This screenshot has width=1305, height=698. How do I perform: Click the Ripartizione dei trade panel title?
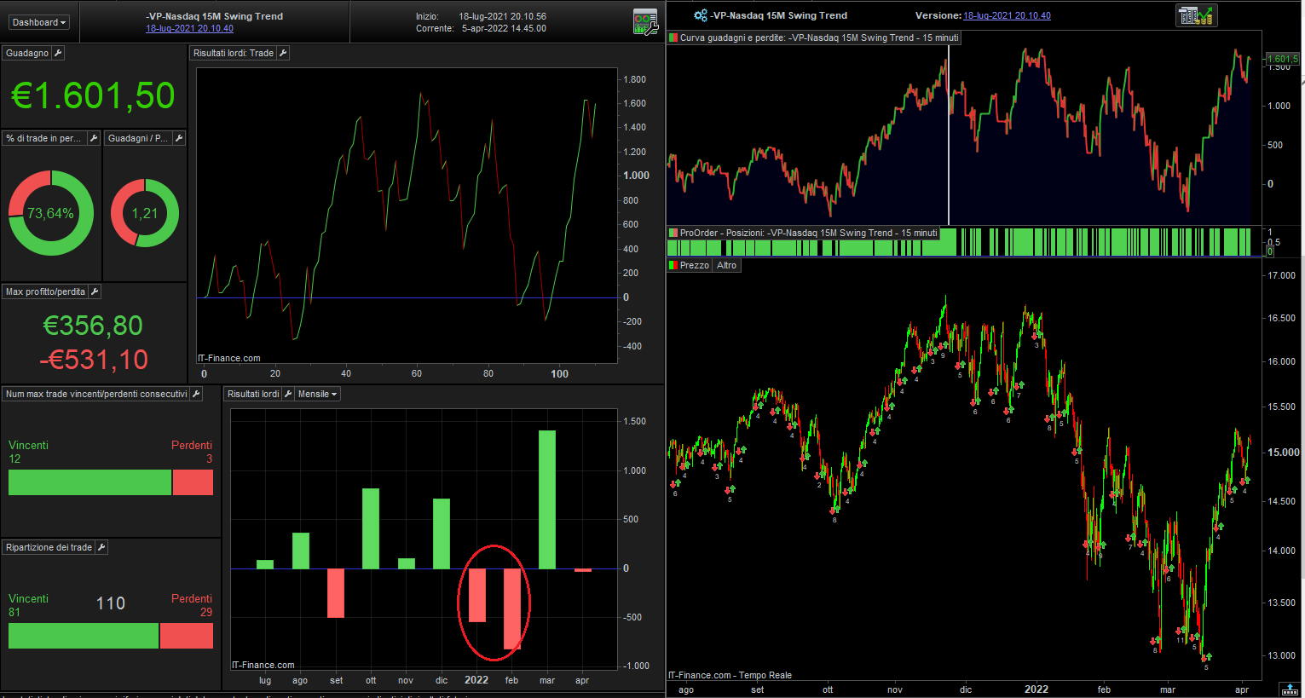tap(49, 547)
